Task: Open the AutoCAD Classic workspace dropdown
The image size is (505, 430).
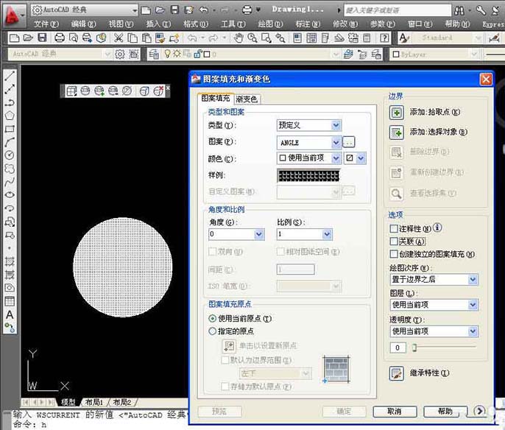Action: 85,10
